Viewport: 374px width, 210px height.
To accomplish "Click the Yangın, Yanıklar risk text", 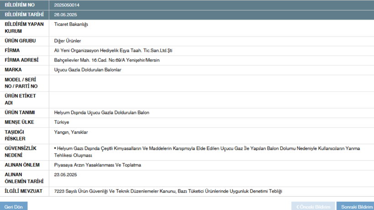I will [x=71, y=132].
